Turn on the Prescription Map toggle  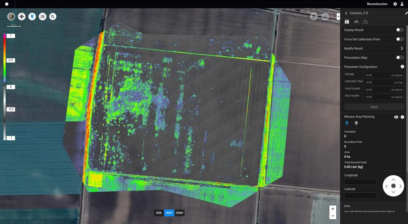[x=399, y=57]
